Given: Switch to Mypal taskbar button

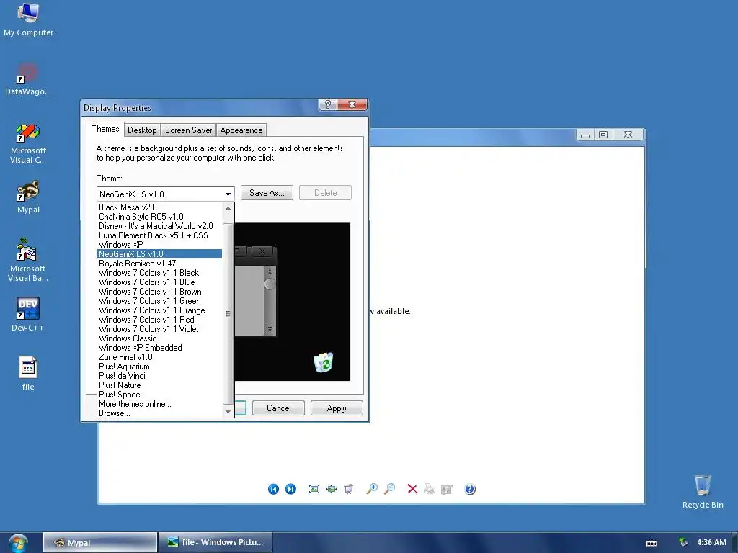Looking at the screenshot, I should 100,543.
